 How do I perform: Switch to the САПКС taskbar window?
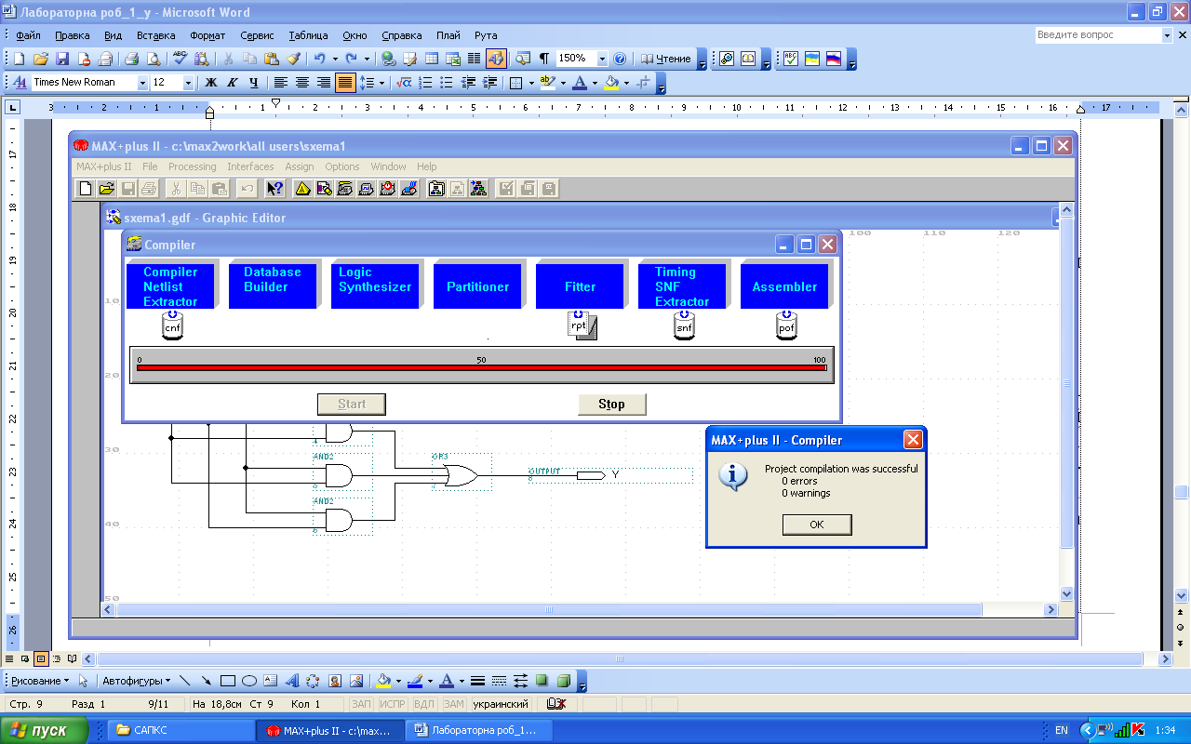click(181, 730)
